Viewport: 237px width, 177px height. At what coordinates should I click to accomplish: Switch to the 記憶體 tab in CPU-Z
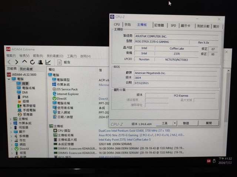(x=159, y=25)
